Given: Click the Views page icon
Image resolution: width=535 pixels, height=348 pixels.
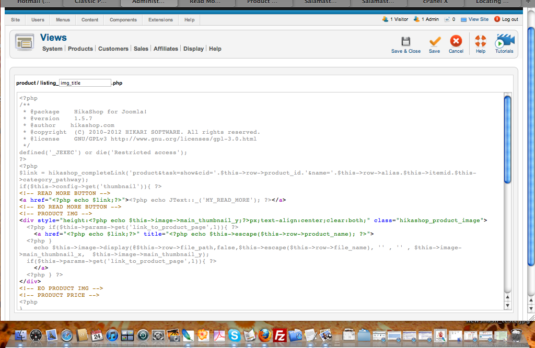Looking at the screenshot, I should point(25,43).
